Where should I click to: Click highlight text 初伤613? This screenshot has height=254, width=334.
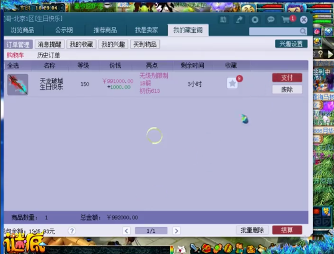(x=150, y=91)
